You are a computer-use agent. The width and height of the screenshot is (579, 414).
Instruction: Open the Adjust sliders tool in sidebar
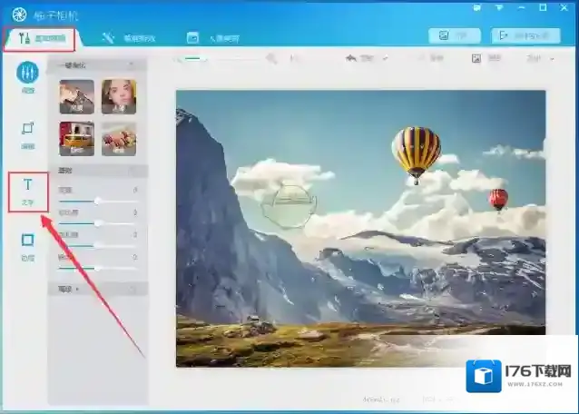tap(27, 76)
